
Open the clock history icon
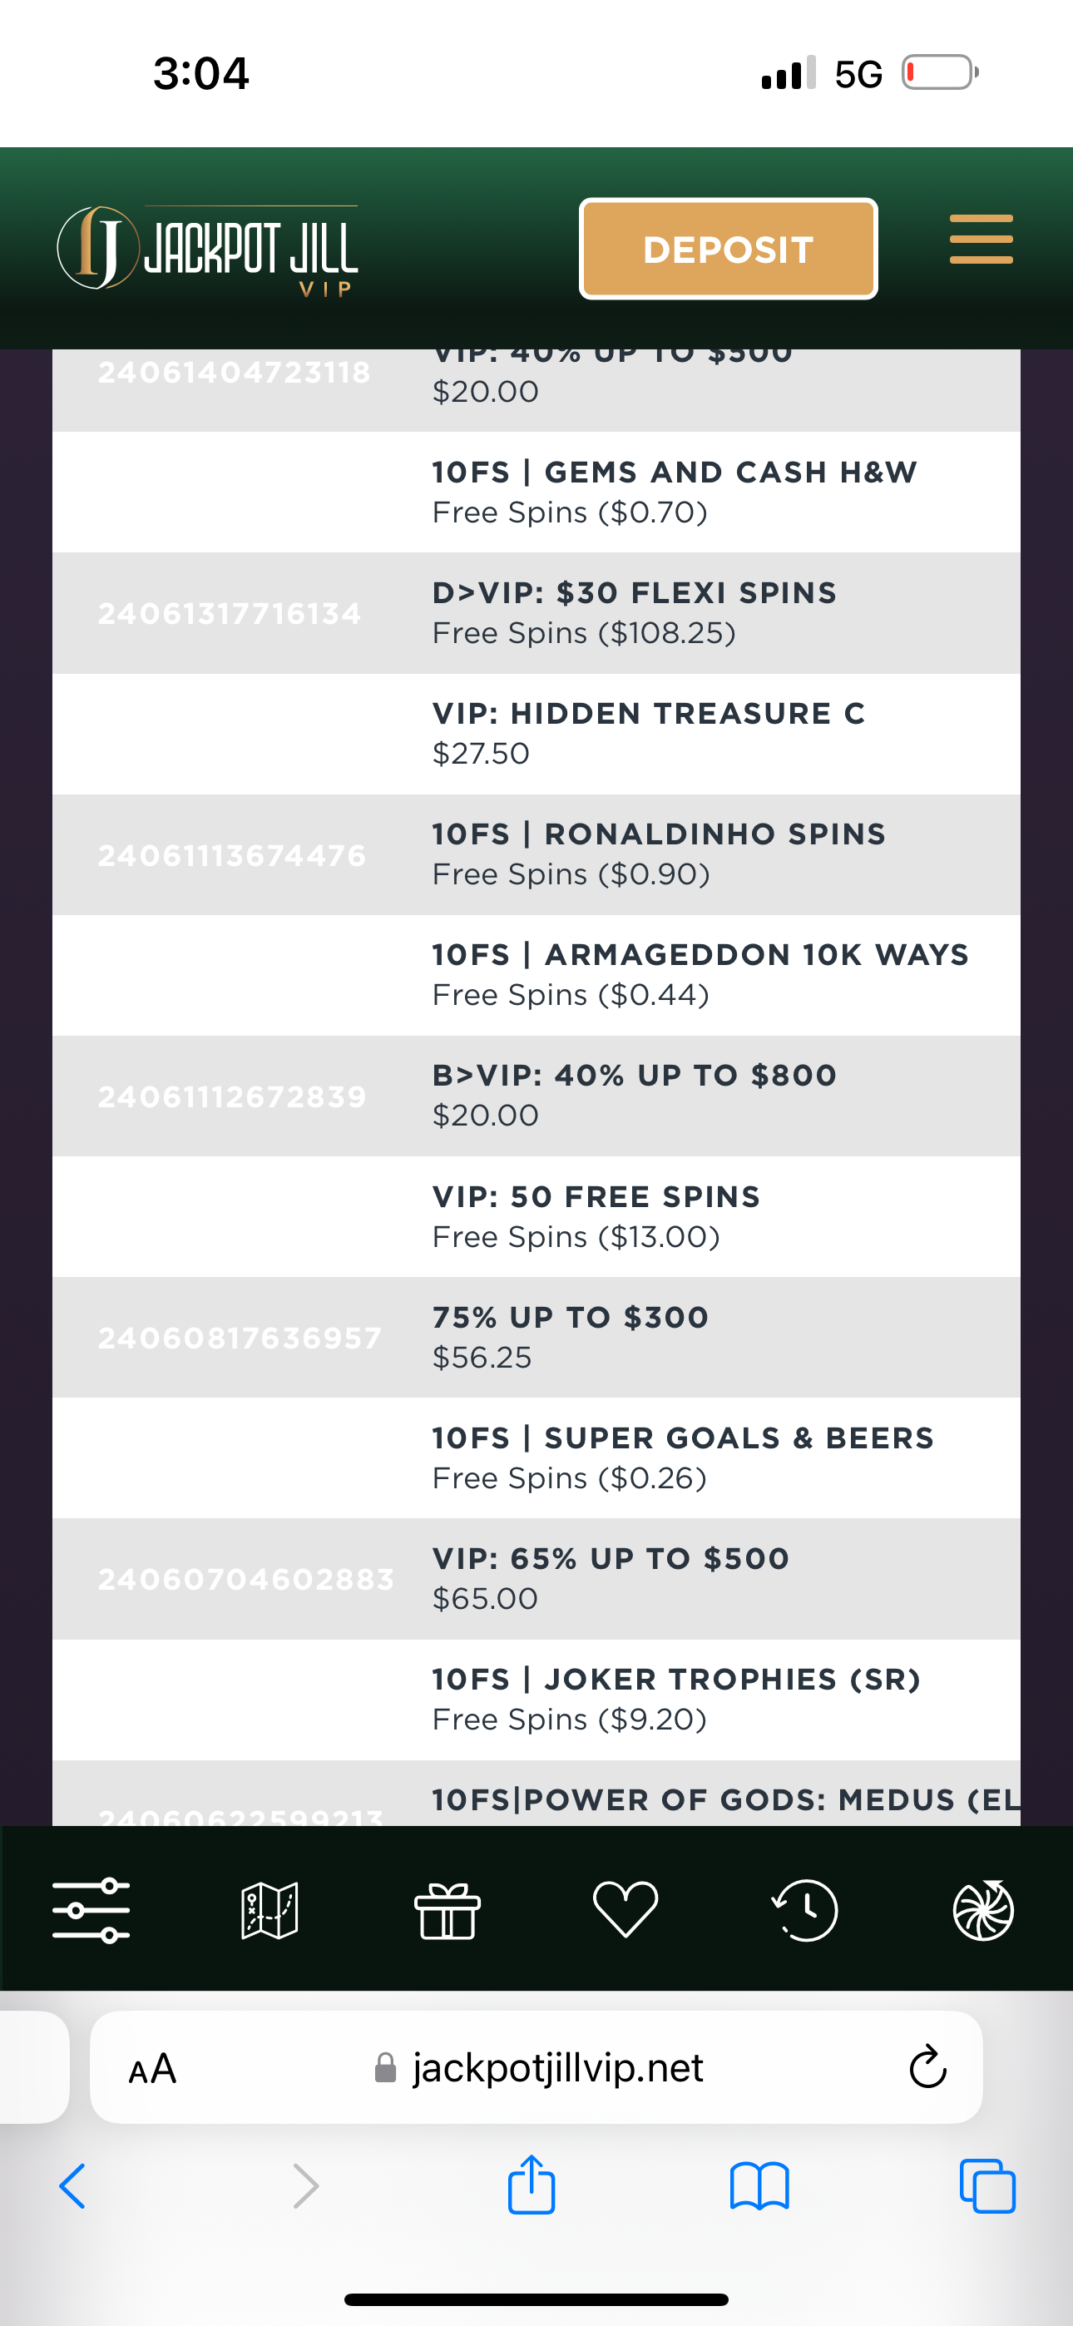(x=805, y=1910)
